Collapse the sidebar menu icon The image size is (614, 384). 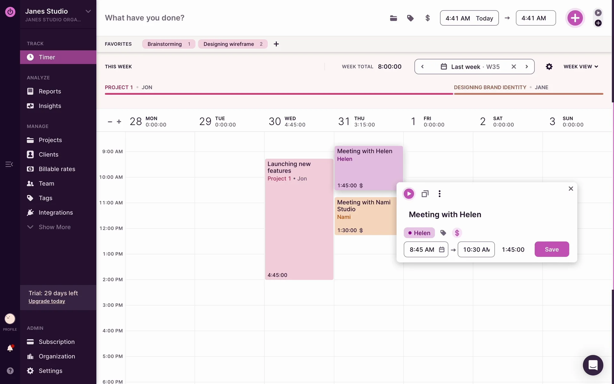[x=9, y=164]
